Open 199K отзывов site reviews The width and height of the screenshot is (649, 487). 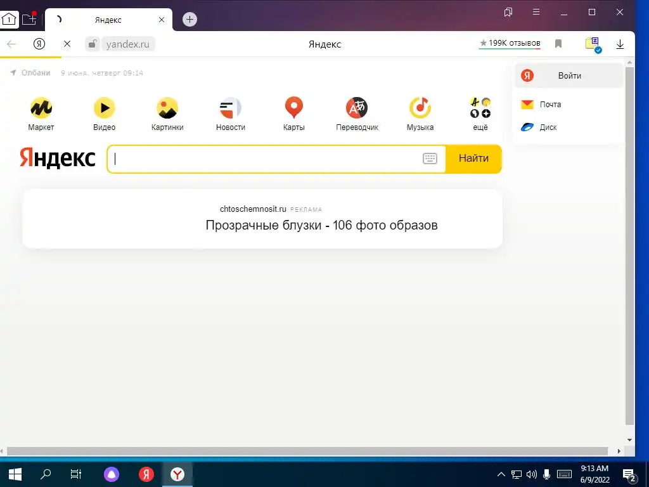pos(510,43)
